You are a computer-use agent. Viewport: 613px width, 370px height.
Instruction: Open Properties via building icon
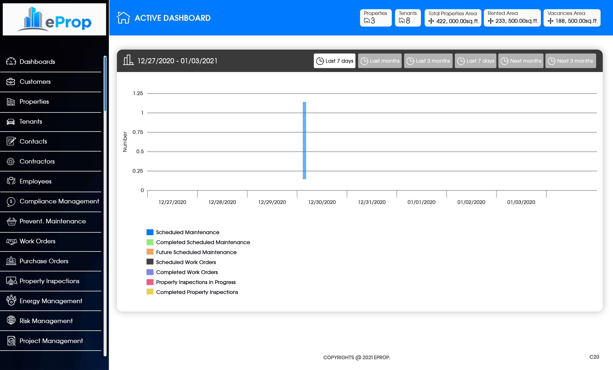pos(11,102)
